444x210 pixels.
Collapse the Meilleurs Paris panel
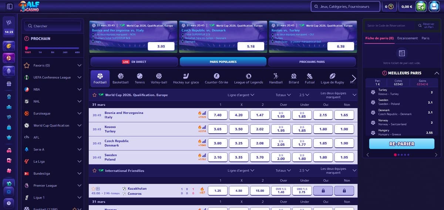[x=436, y=73]
